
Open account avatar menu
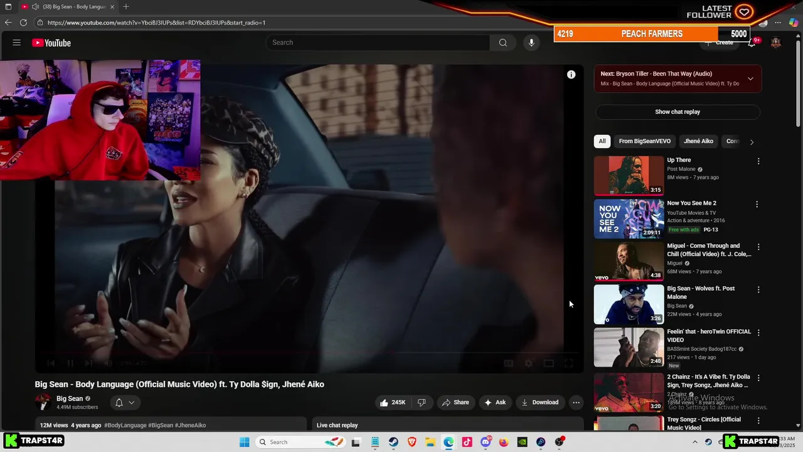tap(776, 43)
